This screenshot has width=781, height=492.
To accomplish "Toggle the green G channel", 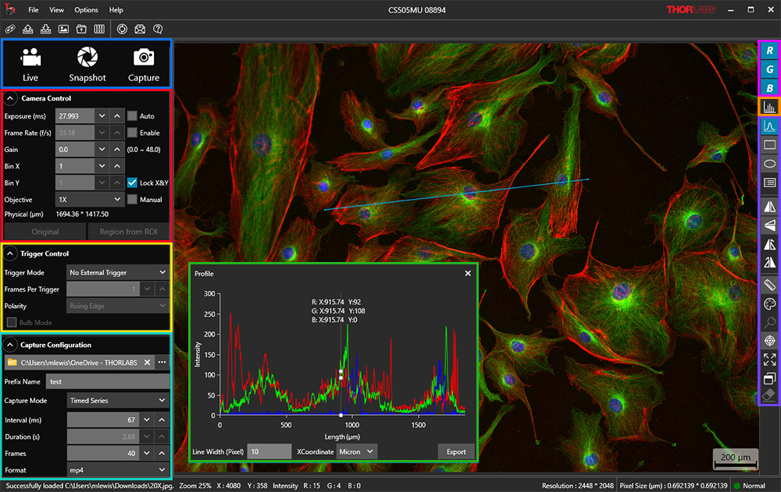I will click(769, 69).
